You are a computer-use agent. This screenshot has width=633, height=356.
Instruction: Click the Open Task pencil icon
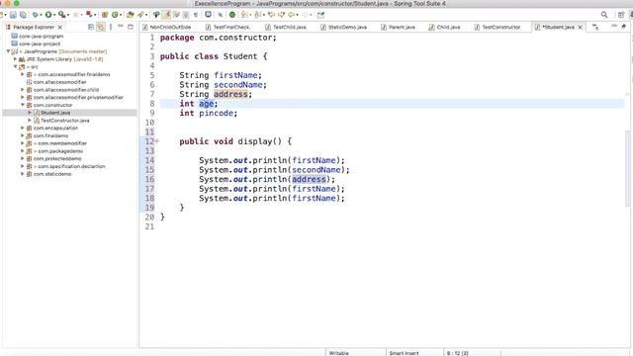click(140, 15)
